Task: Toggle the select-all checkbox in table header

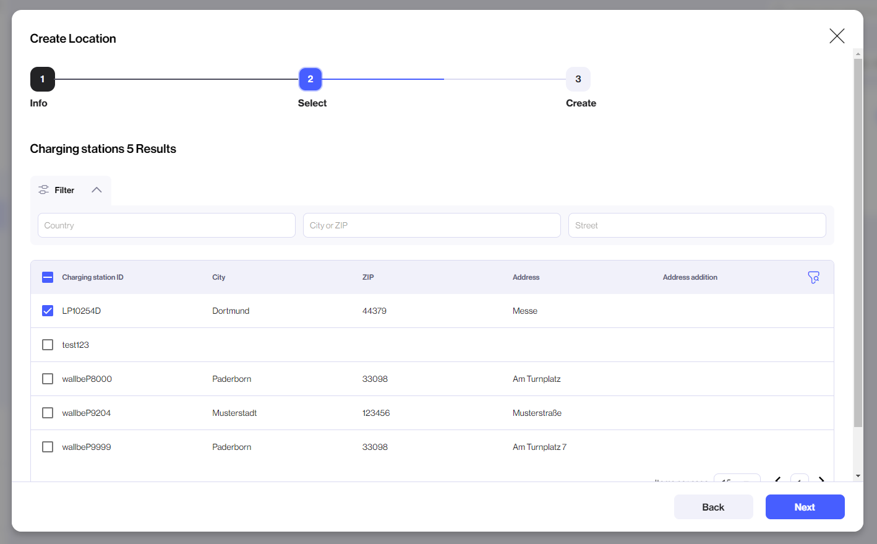Action: tap(48, 277)
